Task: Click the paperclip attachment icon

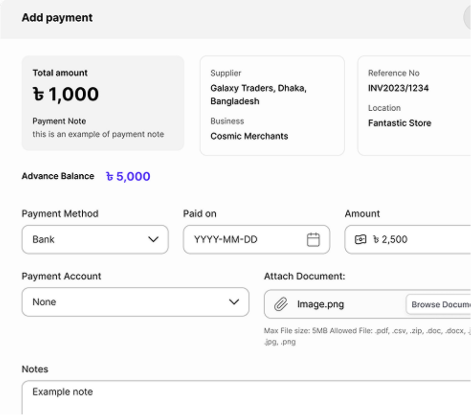Action: click(280, 304)
